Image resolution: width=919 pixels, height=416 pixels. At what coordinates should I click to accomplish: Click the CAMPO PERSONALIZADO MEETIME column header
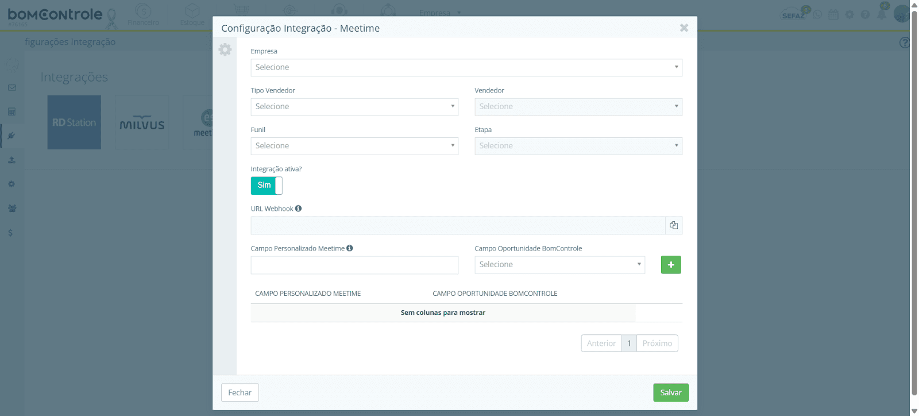click(308, 294)
